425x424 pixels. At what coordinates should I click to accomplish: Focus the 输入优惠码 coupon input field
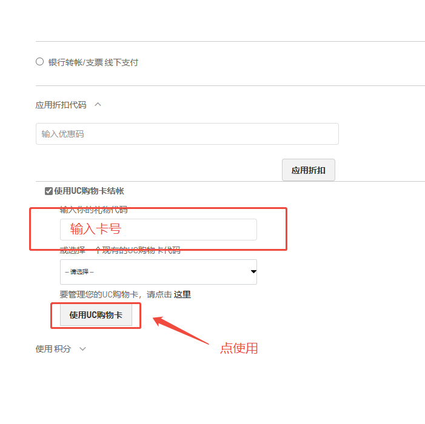click(x=187, y=134)
